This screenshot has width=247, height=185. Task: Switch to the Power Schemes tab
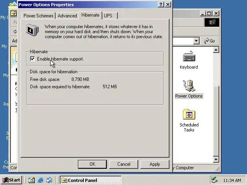(39, 16)
